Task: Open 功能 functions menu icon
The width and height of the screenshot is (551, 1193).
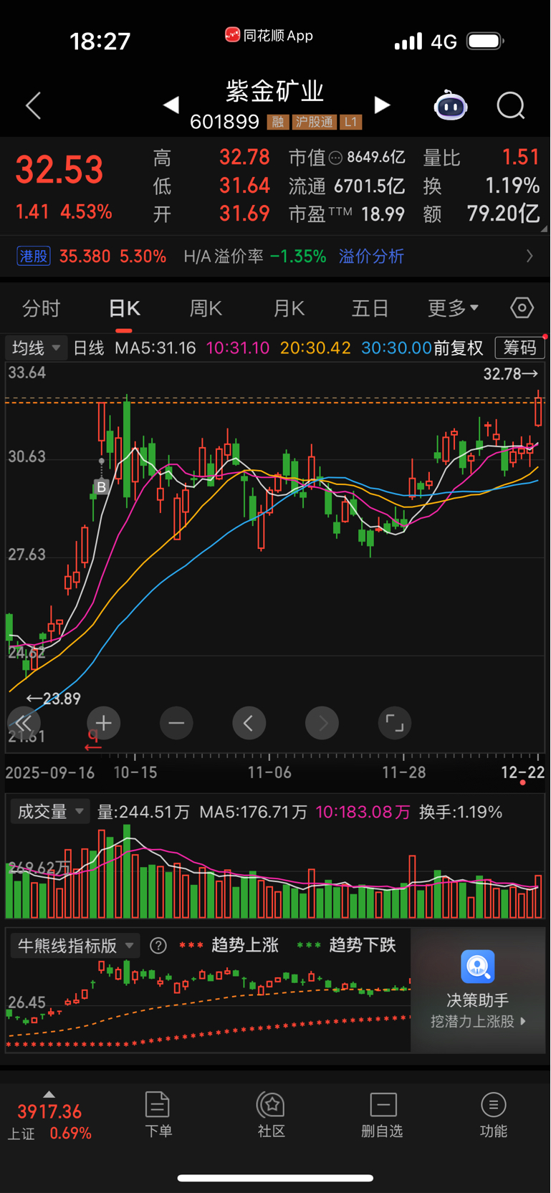Action: (x=494, y=1104)
